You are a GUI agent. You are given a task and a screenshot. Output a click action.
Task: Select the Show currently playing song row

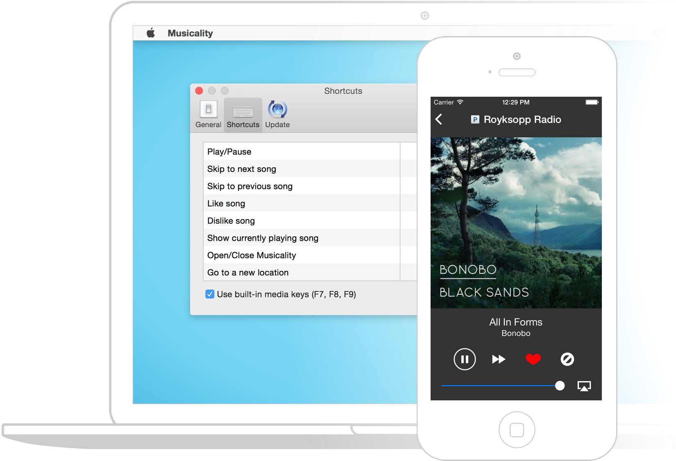click(x=310, y=238)
